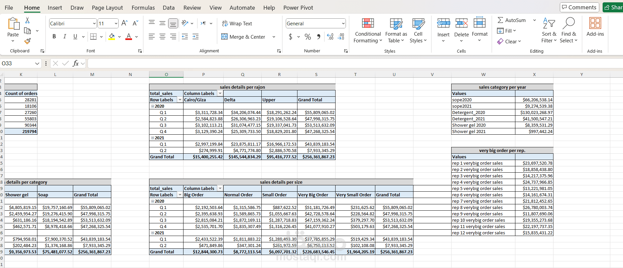Apply the yellow fill color swatch

click(112, 37)
